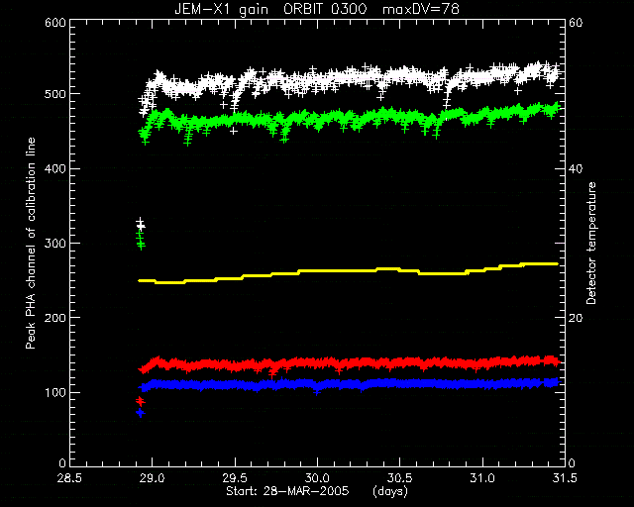The width and height of the screenshot is (634, 507).
Task: Click the isolated green crosses near 300
Action: pyautogui.click(x=141, y=241)
